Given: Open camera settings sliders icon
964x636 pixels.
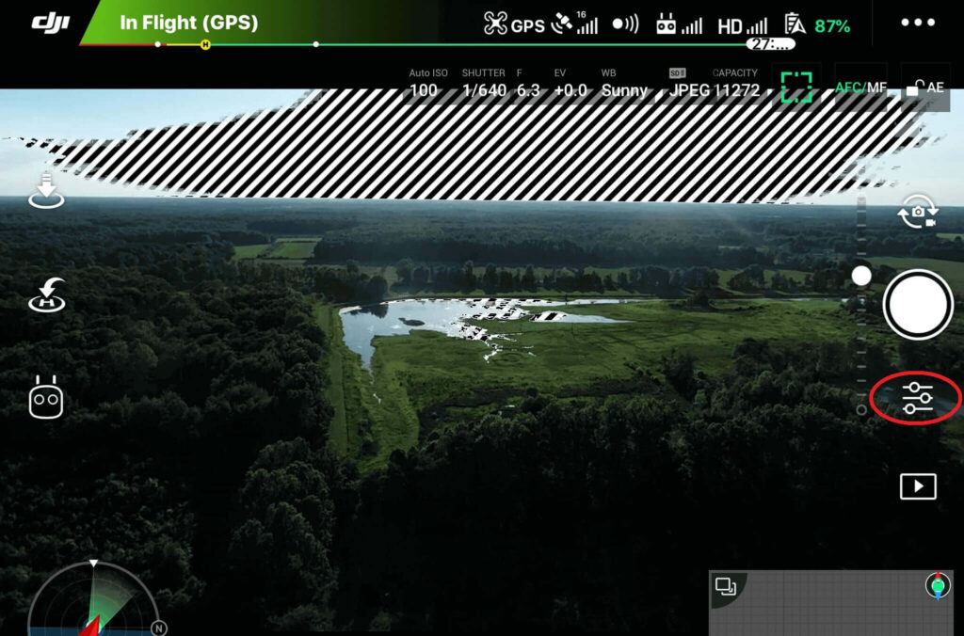Looking at the screenshot, I should 917,398.
